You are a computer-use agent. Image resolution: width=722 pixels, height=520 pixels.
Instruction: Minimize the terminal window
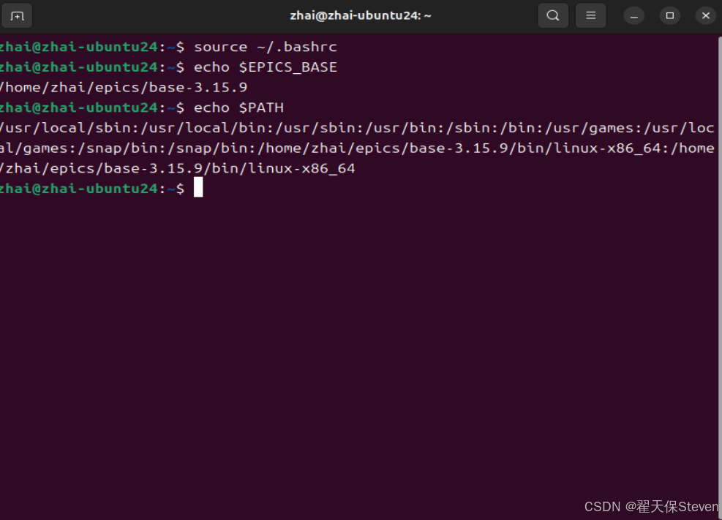tap(634, 16)
